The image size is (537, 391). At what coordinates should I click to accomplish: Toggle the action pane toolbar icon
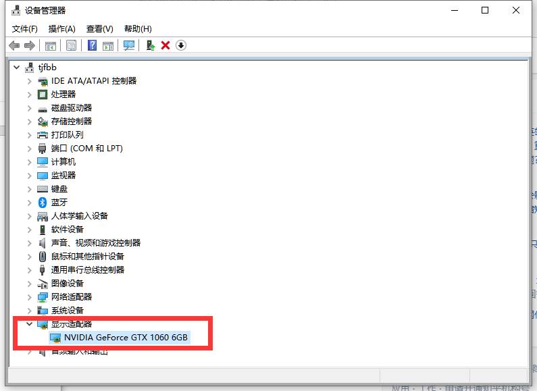(108, 45)
